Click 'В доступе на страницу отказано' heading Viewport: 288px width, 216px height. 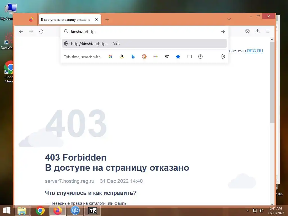pos(117,168)
